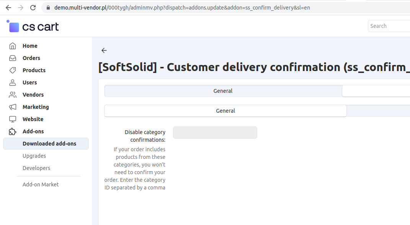This screenshot has width=410, height=225.
Task: Reload the page in browser
Action: (33, 8)
